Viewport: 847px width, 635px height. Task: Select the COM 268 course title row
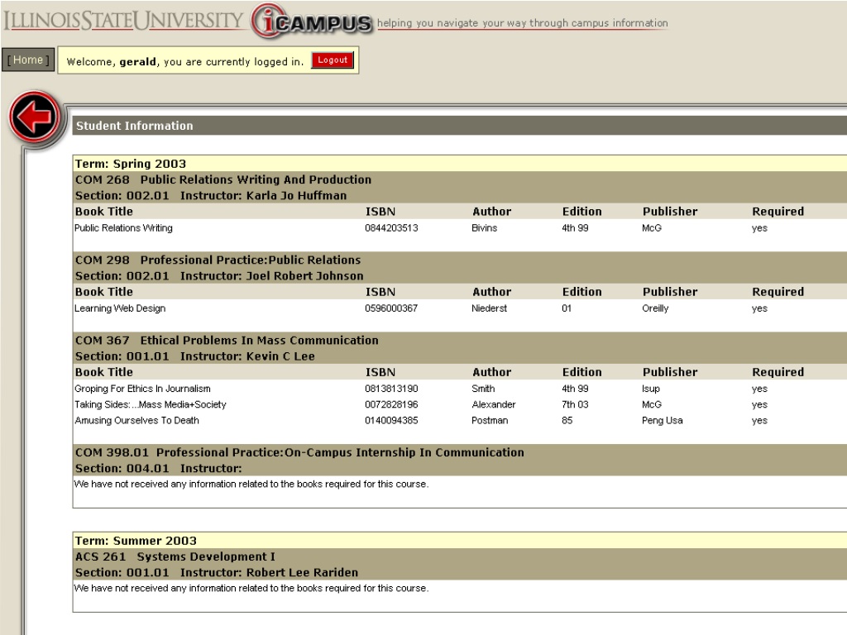(460, 179)
